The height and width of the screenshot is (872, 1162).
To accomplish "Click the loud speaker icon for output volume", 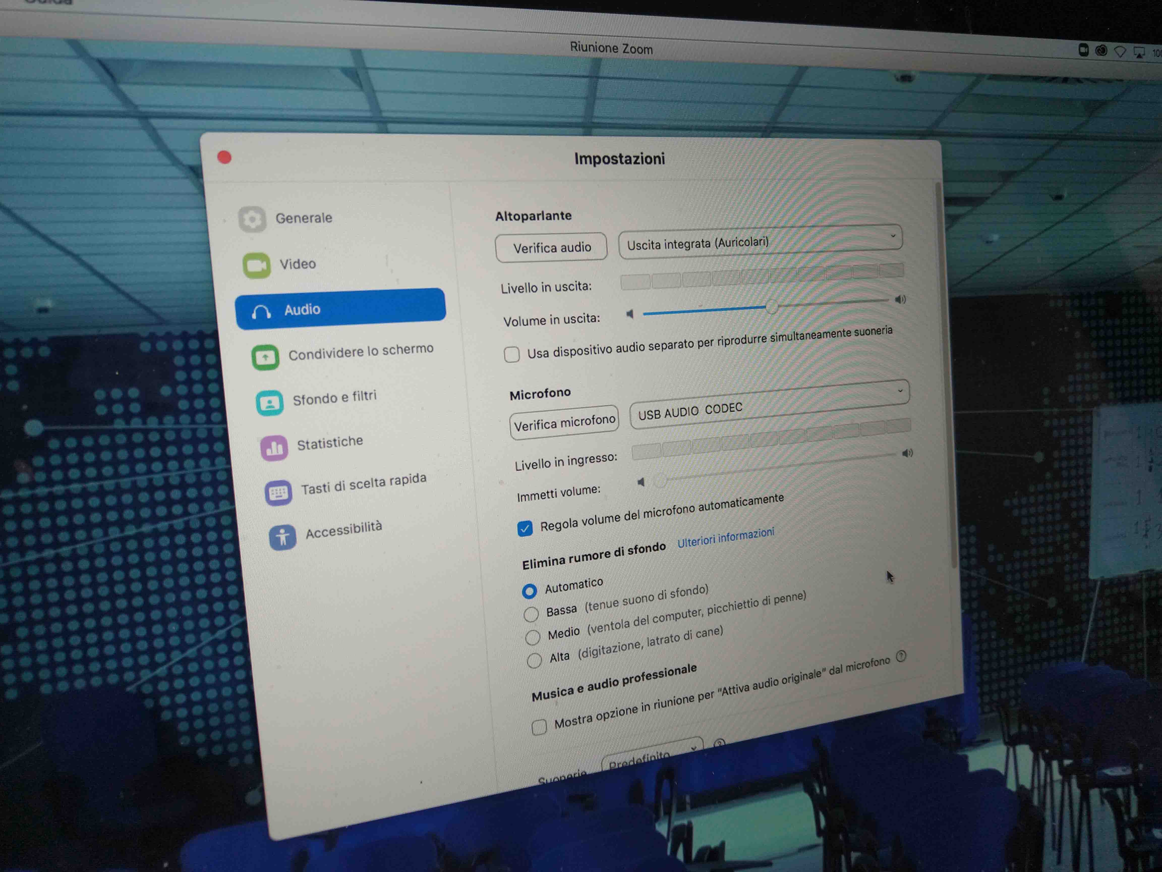I will (x=900, y=299).
